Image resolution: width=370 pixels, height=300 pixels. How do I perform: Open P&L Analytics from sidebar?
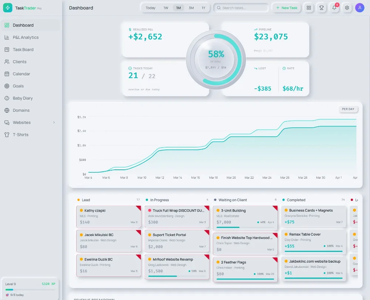click(x=26, y=37)
